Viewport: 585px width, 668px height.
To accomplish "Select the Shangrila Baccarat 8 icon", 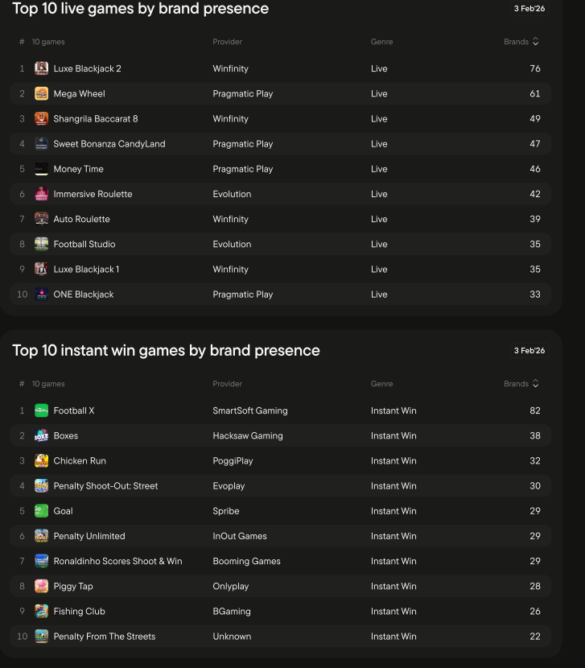I will click(41, 119).
